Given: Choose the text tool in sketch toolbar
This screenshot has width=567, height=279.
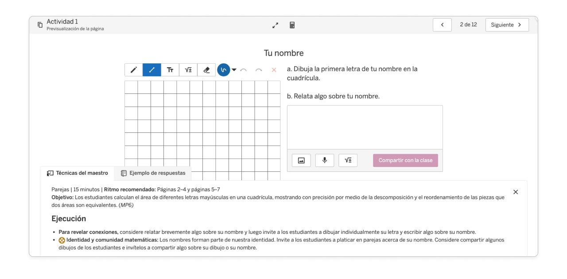Looking at the screenshot, I should pos(170,70).
